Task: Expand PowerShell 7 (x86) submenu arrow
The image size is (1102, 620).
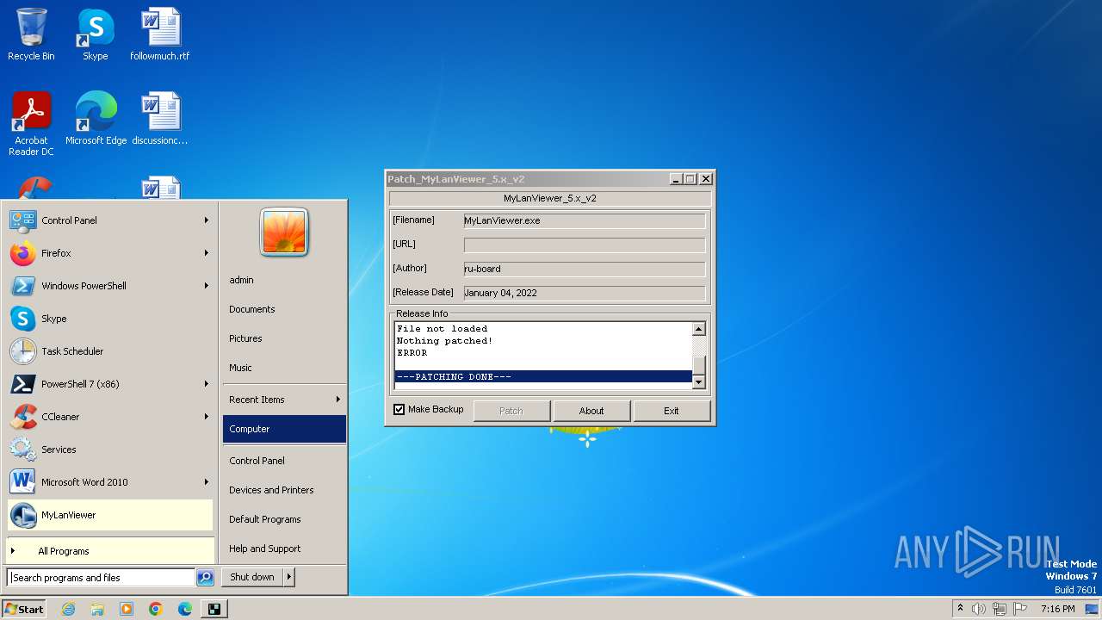Action: pyautogui.click(x=207, y=384)
